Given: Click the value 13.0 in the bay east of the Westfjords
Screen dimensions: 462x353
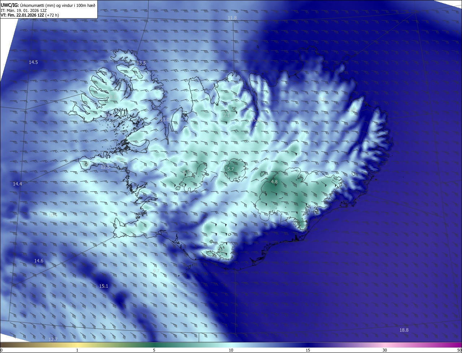Looking at the screenshot, I should tap(165, 119).
